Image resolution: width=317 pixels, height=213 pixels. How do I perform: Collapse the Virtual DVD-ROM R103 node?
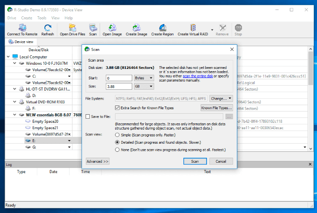[x=14, y=102]
